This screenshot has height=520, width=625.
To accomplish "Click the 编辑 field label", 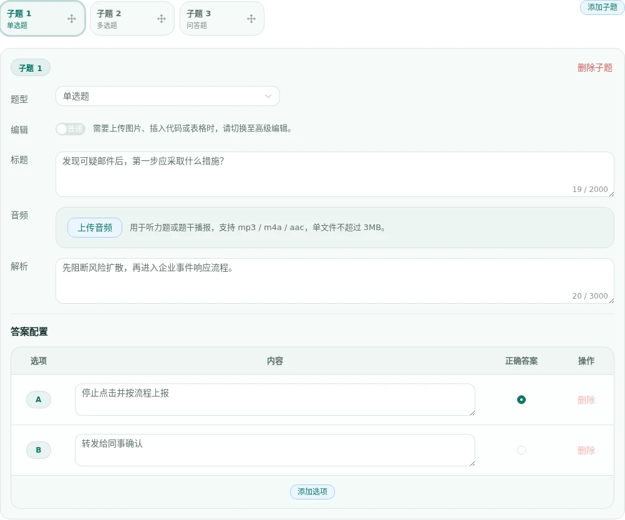I will (19, 130).
